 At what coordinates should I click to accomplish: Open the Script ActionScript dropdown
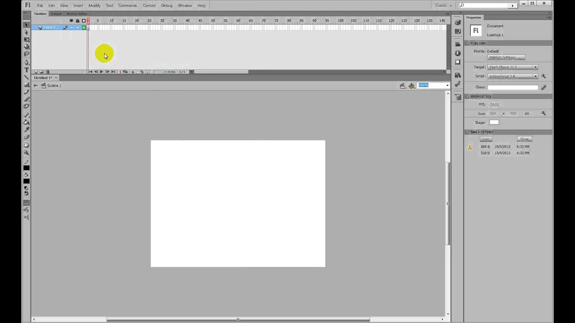tap(513, 76)
